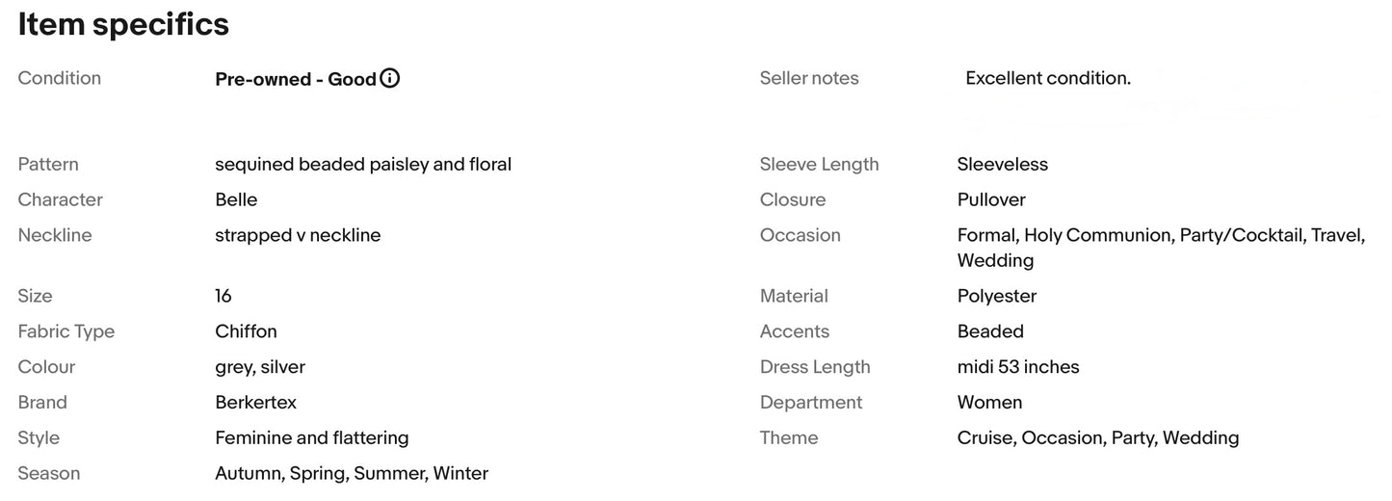The image size is (1392, 501).
Task: Click the Occasion value starting with Formal
Action: coord(1162,248)
